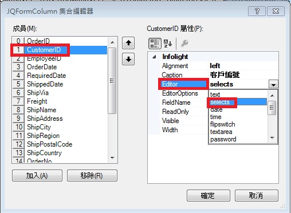Select CustomerID in members list
Image resolution: width=291 pixels, height=213 pixels.
(x=60, y=50)
